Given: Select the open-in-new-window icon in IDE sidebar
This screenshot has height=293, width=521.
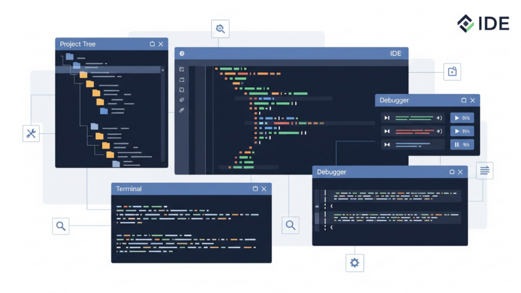Looking at the screenshot, I should click(x=181, y=69).
